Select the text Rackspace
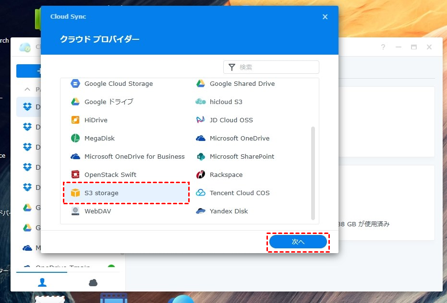Image resolution: width=447 pixels, height=303 pixels. pyautogui.click(x=226, y=175)
